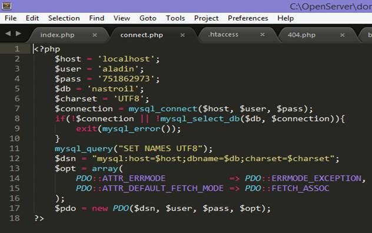Open the Goto menu
372x233 pixels.
point(148,18)
